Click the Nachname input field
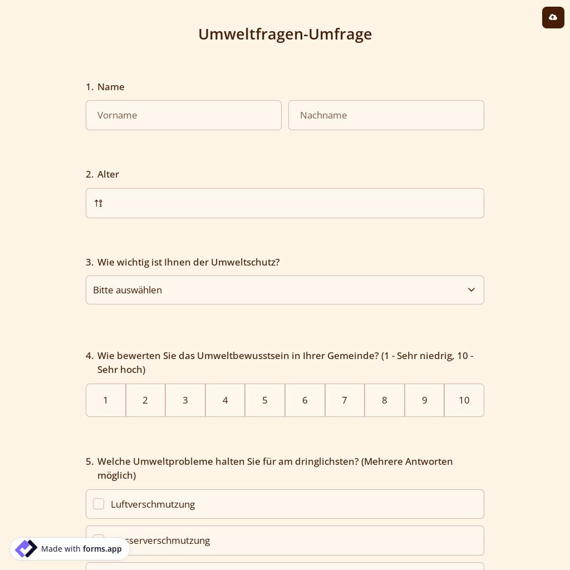 tap(386, 115)
